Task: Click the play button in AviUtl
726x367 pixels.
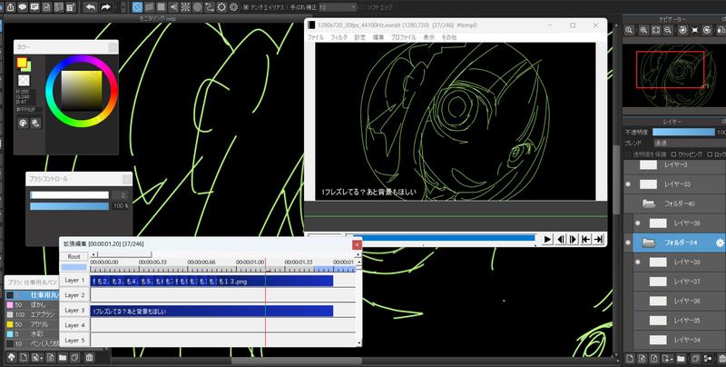Action: click(x=547, y=239)
